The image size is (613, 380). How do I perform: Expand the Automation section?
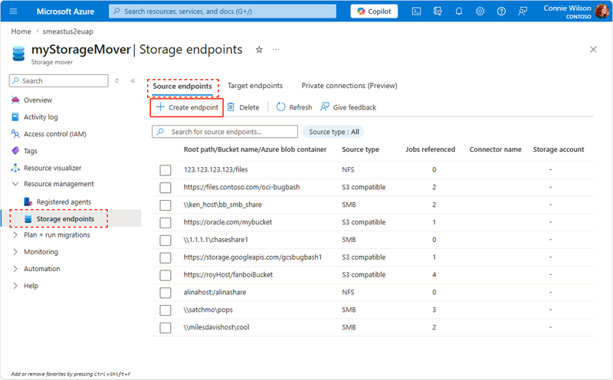15,269
